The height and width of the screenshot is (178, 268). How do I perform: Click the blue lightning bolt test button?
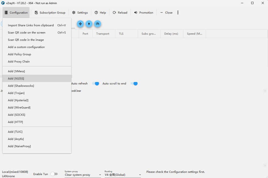tap(89, 24)
